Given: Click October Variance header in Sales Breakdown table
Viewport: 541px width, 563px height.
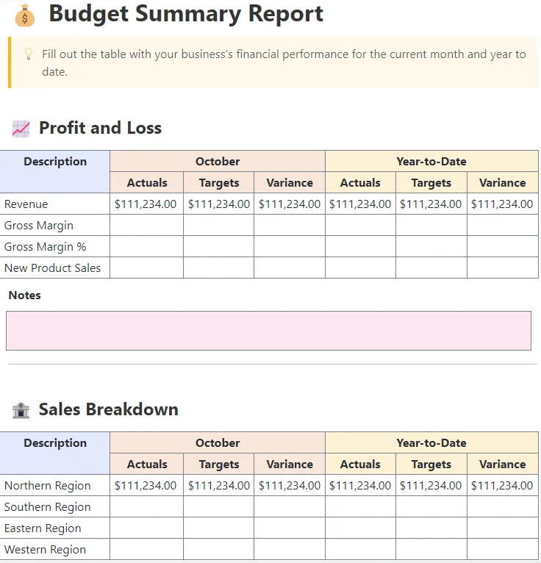Looking at the screenshot, I should coord(290,465).
